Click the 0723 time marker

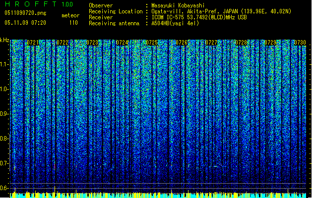coord(92,43)
